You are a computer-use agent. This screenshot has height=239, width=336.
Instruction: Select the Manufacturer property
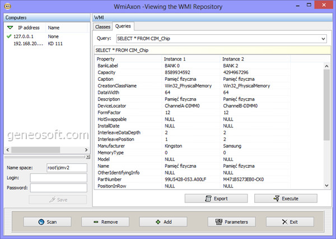click(111, 146)
